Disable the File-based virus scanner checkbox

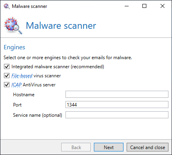tap(7, 76)
